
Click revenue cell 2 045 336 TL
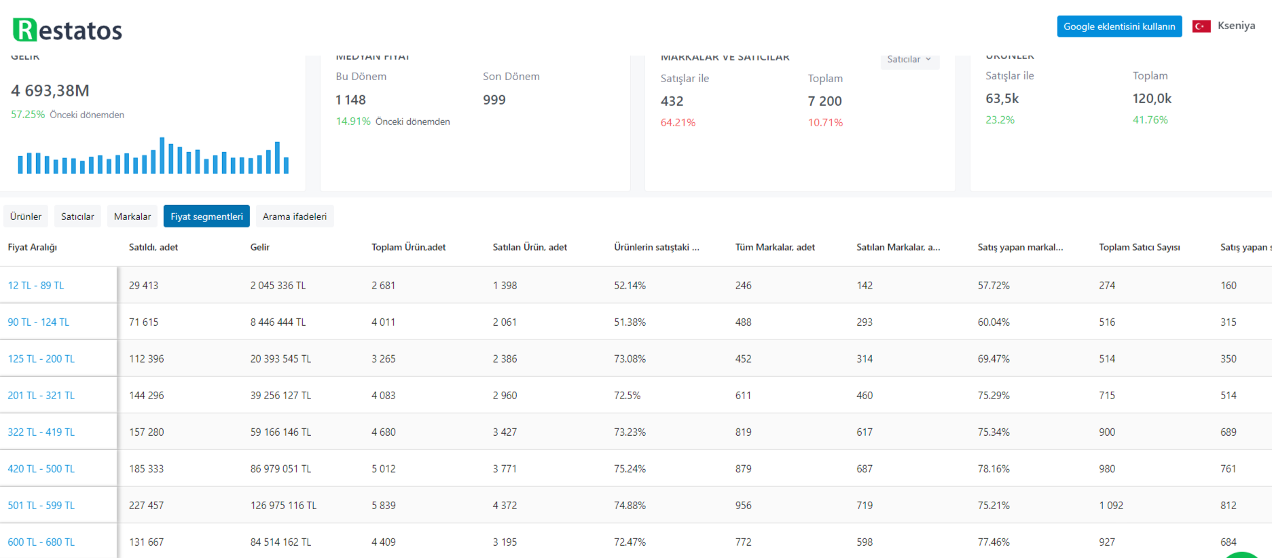pos(278,286)
